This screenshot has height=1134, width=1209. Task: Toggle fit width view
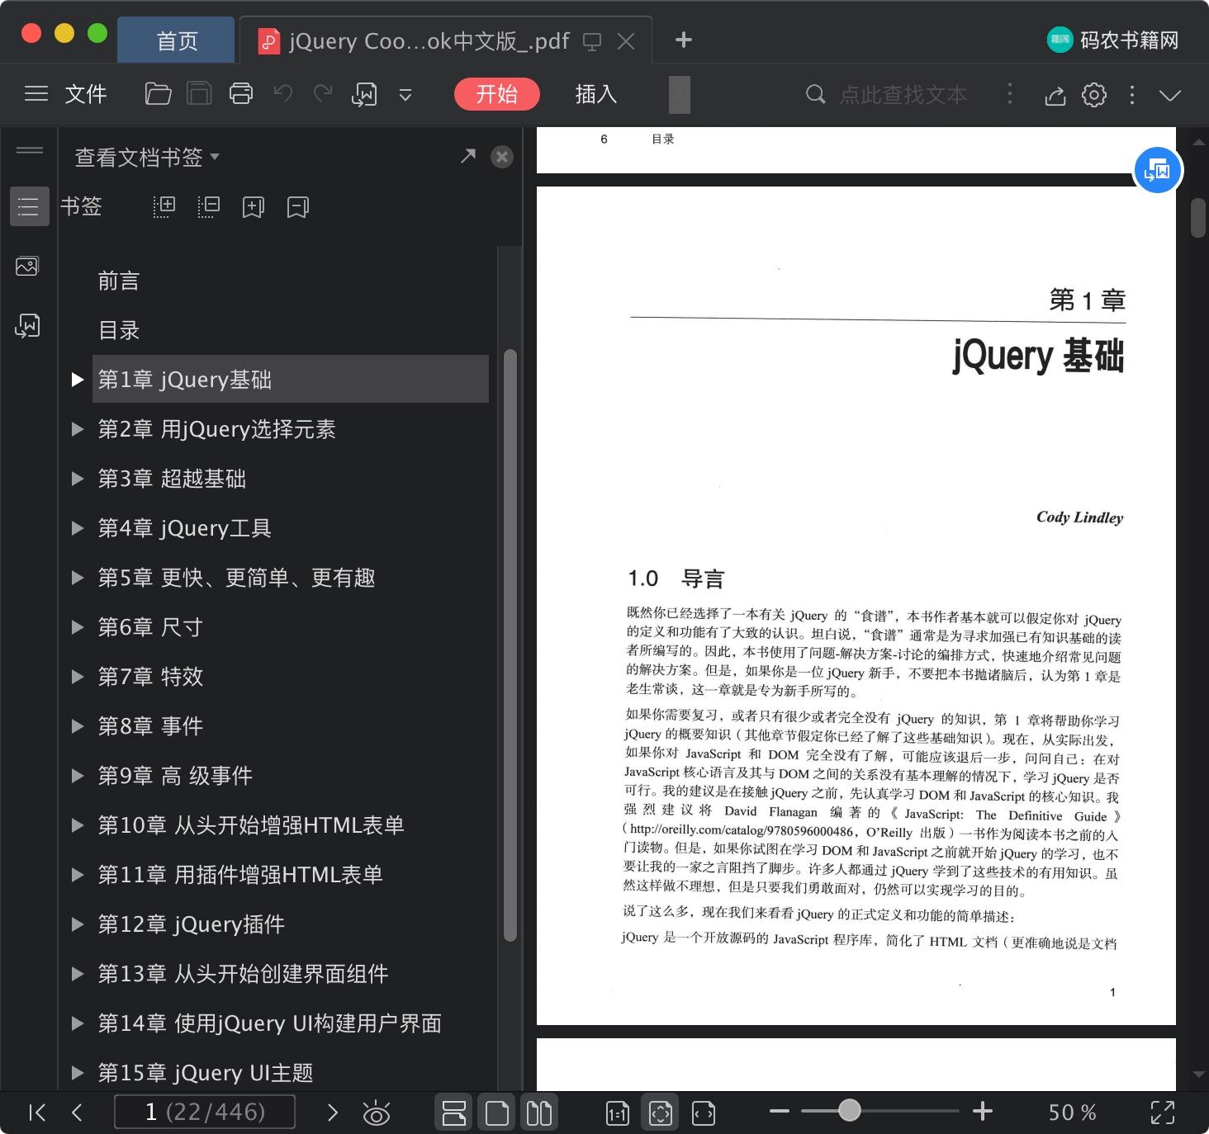pyautogui.click(x=704, y=1113)
